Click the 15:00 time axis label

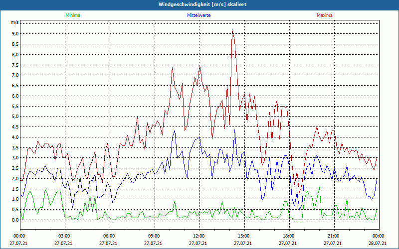click(244, 236)
